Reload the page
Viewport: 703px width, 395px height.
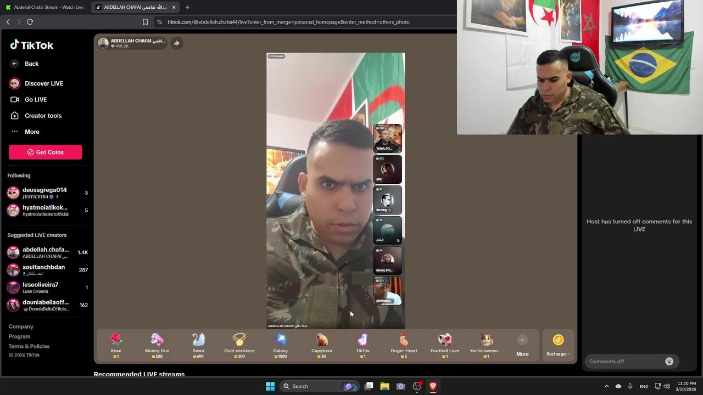(30, 22)
